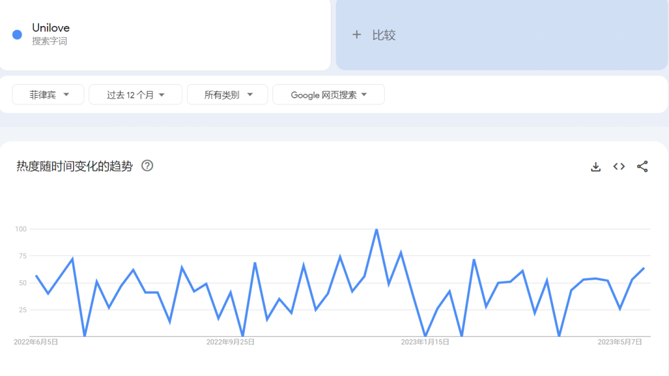The width and height of the screenshot is (669, 376).
Task: Expand the Google 网页搜索 dropdown
Action: click(328, 95)
